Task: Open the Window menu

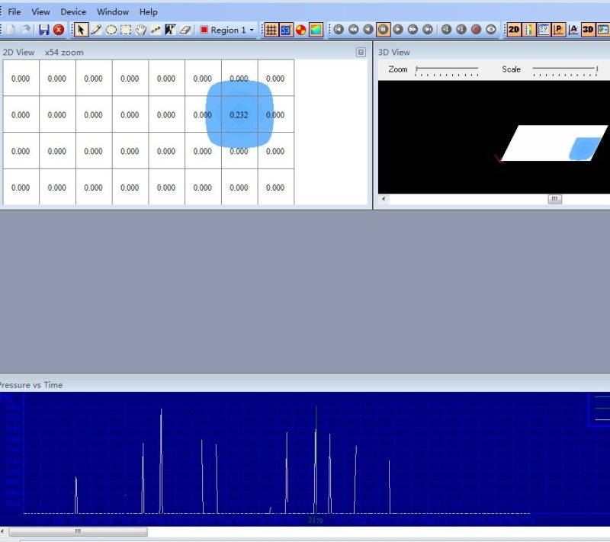Action: (x=112, y=11)
